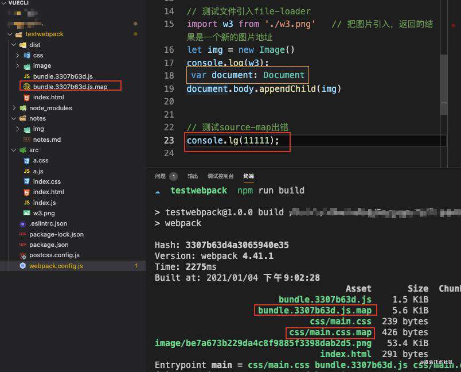Click ESLint icon of .eslintrc.json
The width and height of the screenshot is (461, 372).
pyautogui.click(x=23, y=224)
